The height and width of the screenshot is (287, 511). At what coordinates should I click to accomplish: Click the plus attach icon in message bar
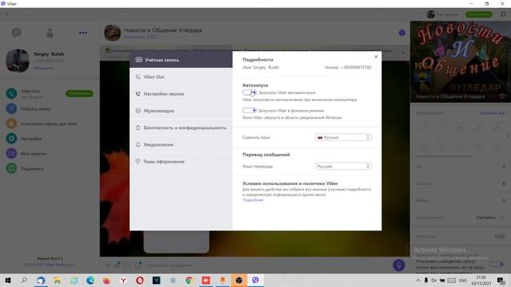pos(108,265)
